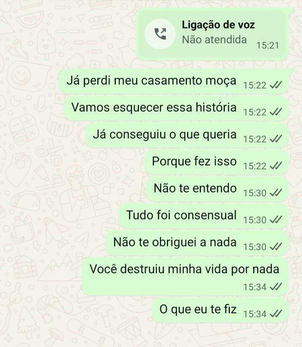The height and width of the screenshot is (347, 302).
Task: Select message 'Já conseguiu o que queria'
Action: pyautogui.click(x=187, y=135)
